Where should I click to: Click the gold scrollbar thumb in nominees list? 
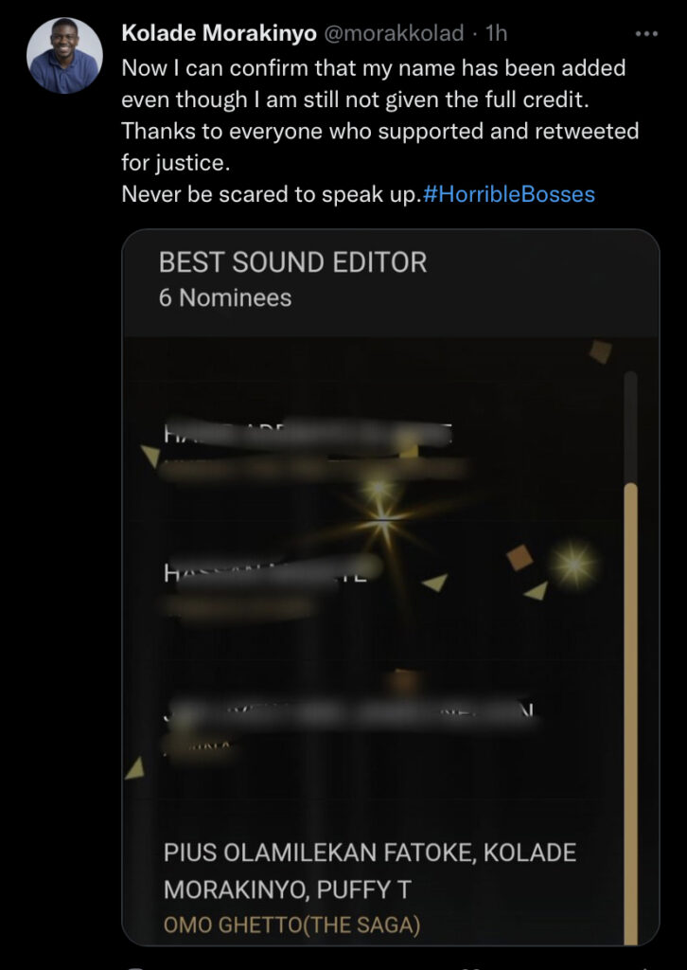[631, 713]
